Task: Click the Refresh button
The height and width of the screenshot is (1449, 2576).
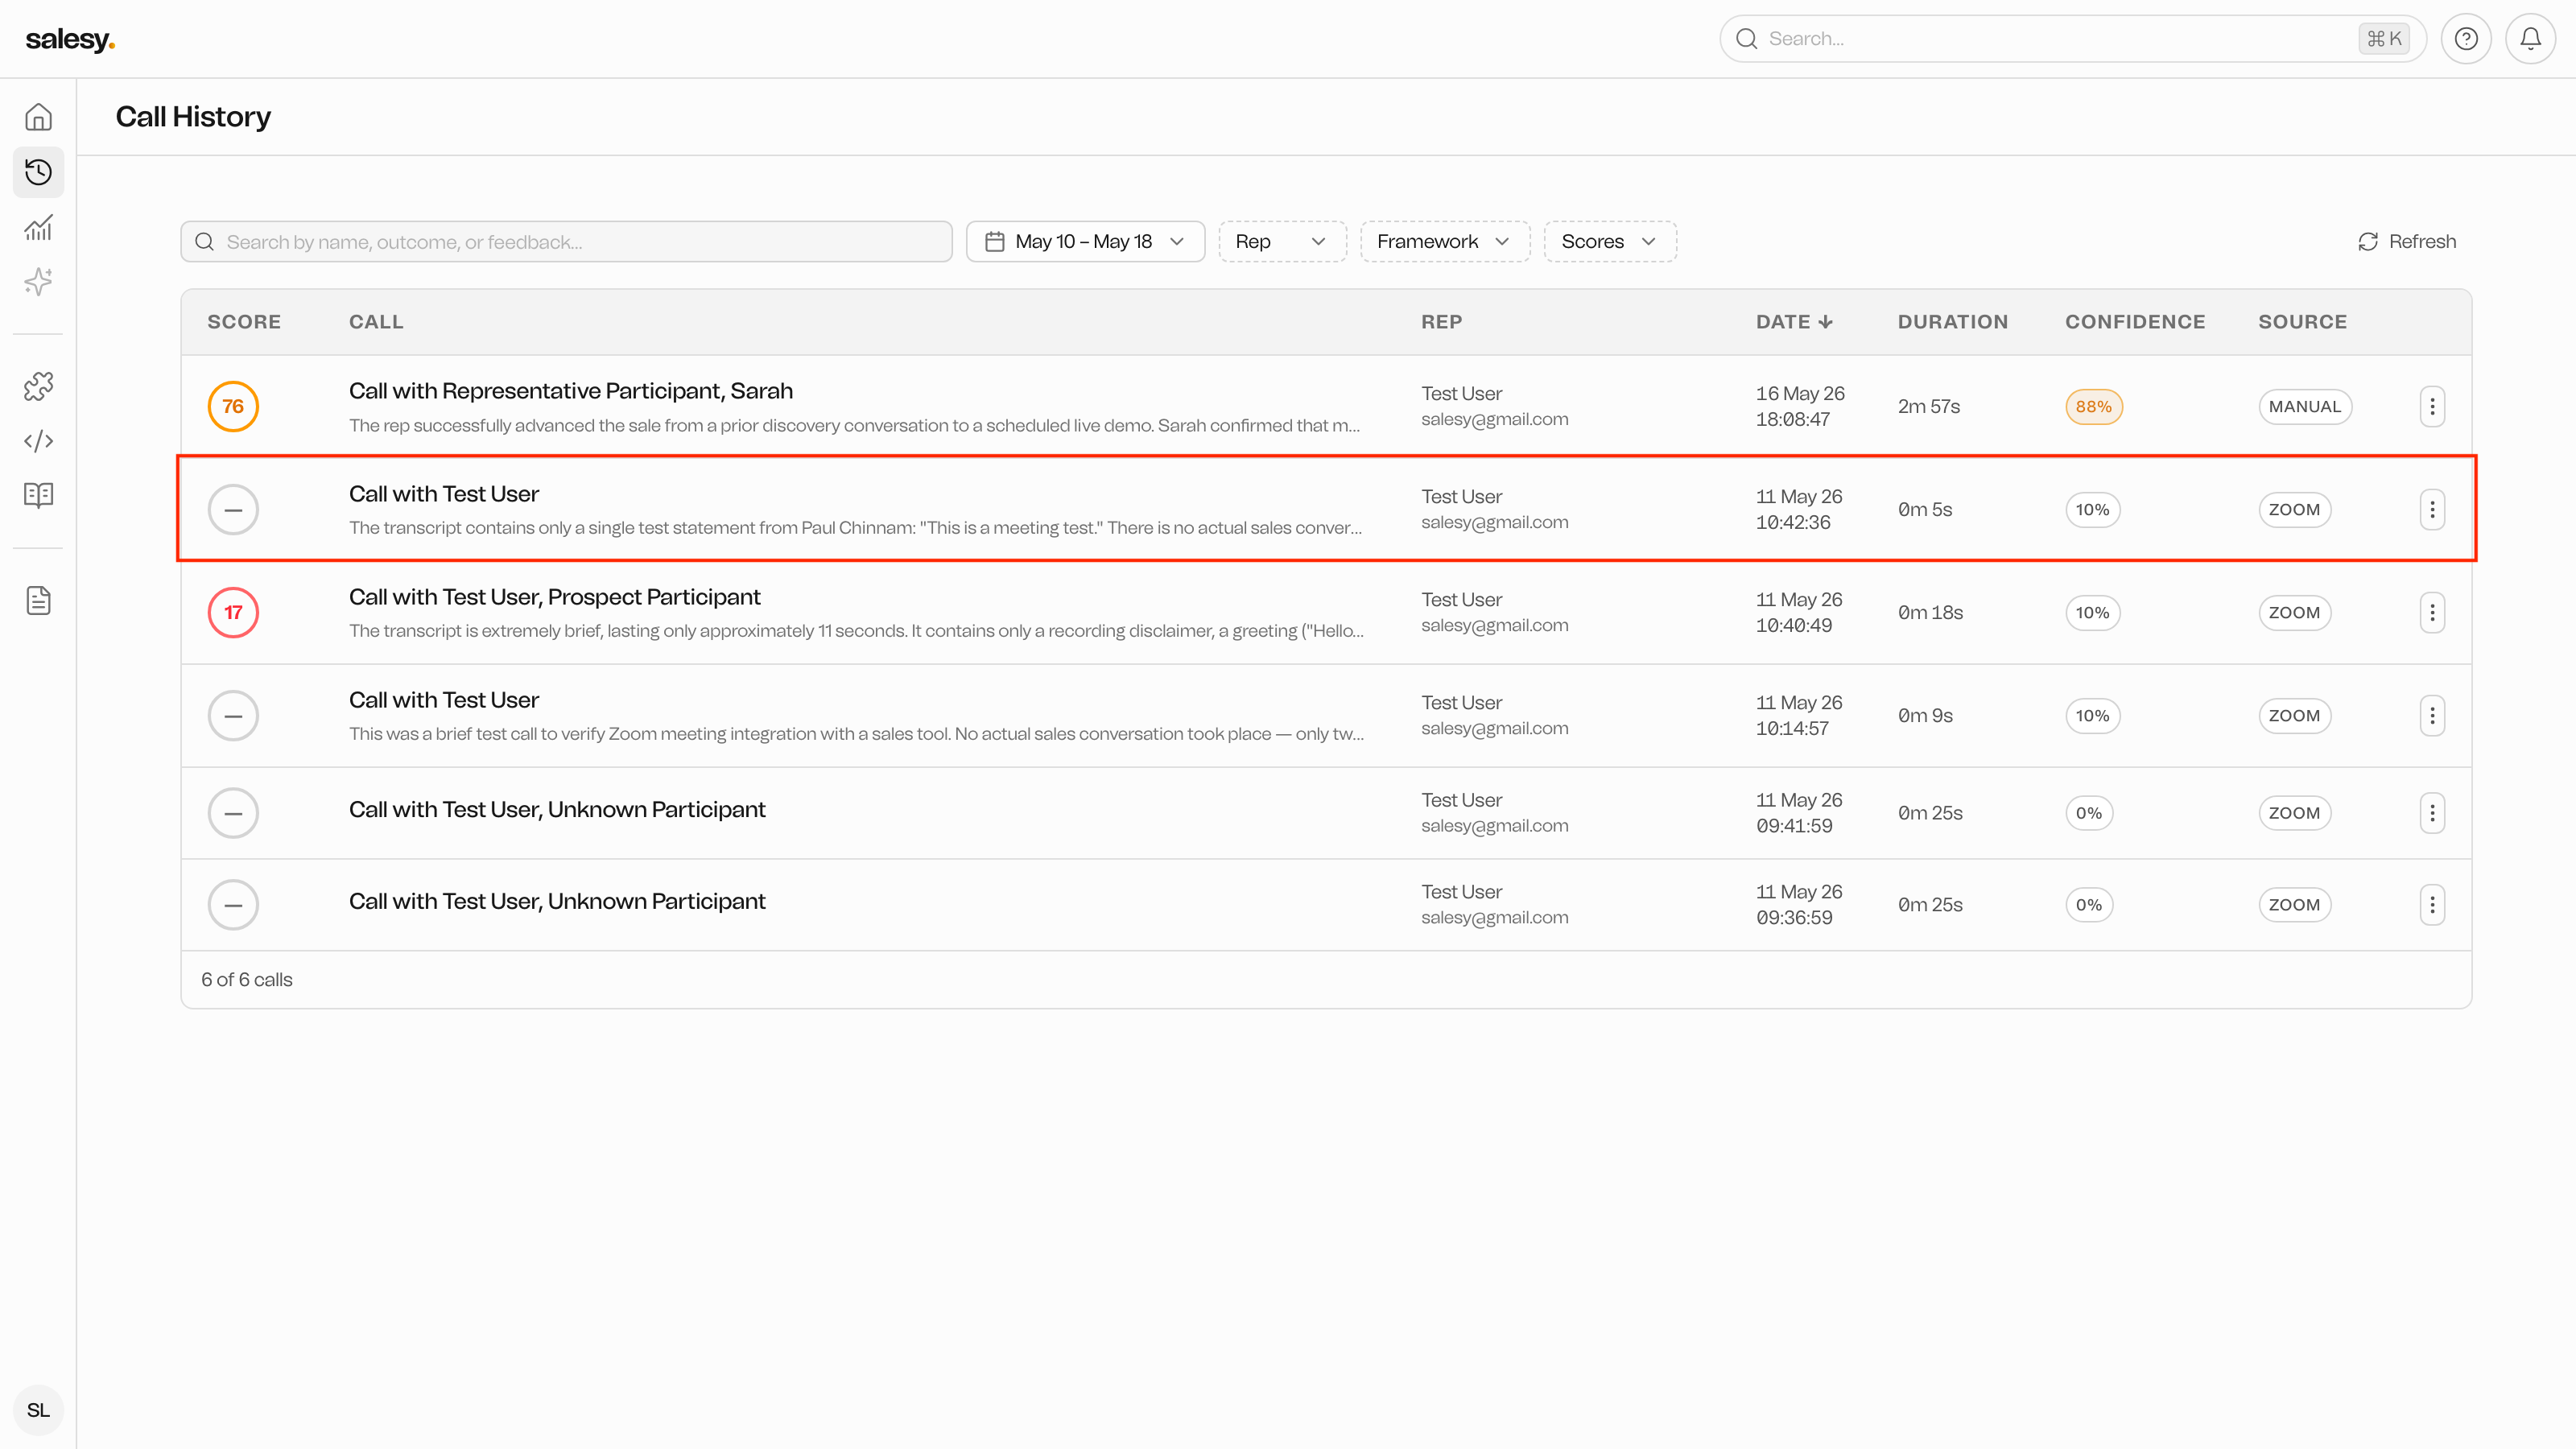Action: pos(2407,242)
